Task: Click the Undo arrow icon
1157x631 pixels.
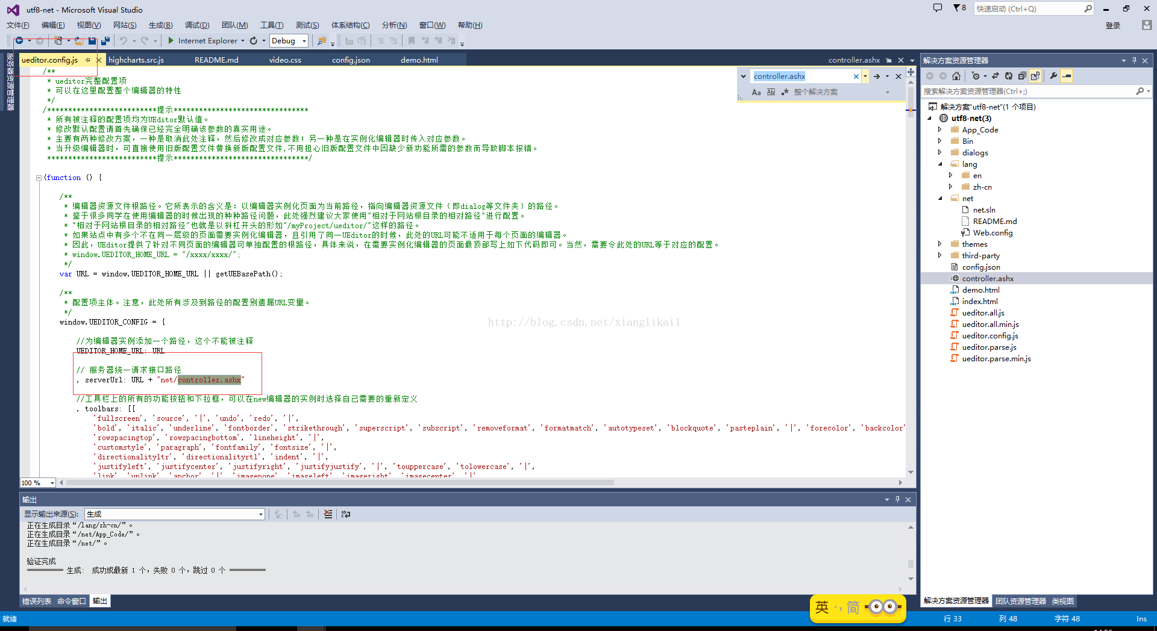Action: [124, 40]
